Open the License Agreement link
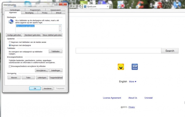 pos(112,98)
